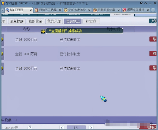Open 我的收藏 section
The height and width of the screenshot is (130, 158).
coord(35,21)
